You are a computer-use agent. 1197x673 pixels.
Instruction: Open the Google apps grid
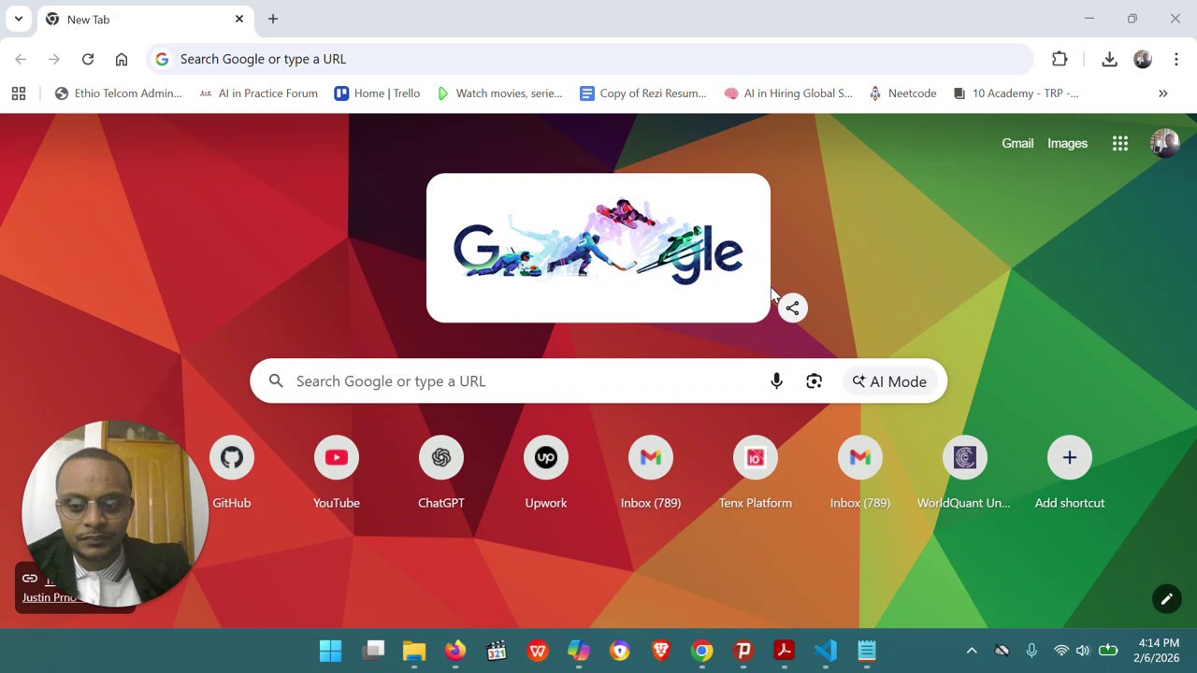pos(1120,143)
